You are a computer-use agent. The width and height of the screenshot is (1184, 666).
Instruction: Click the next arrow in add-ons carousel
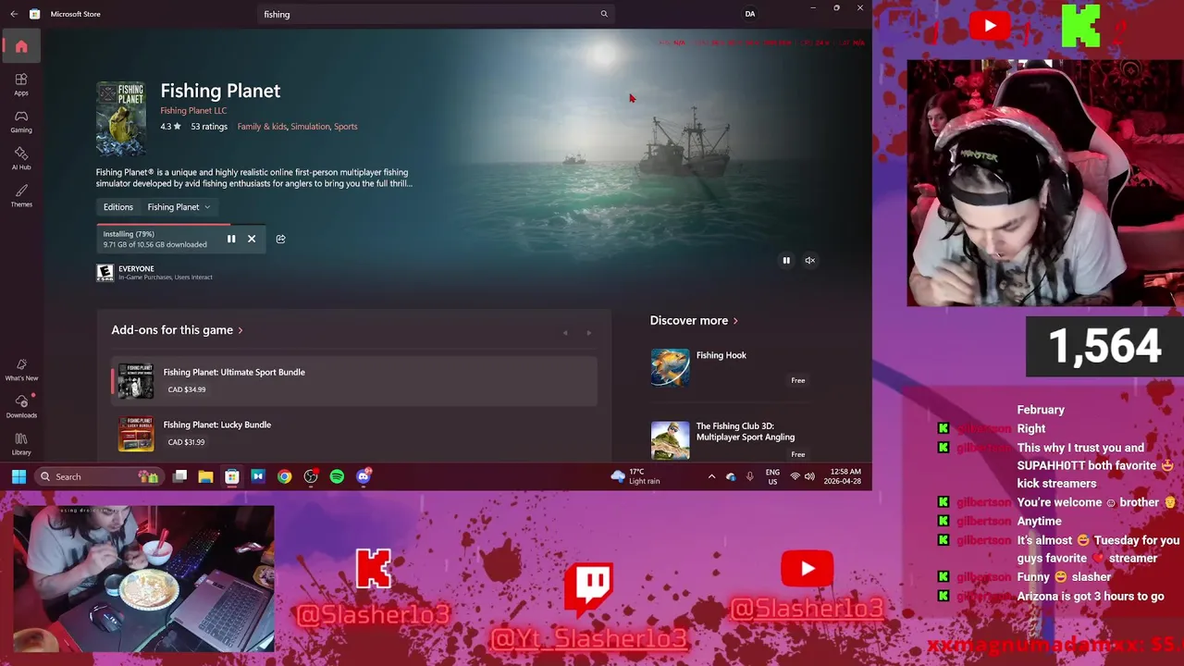(x=588, y=333)
